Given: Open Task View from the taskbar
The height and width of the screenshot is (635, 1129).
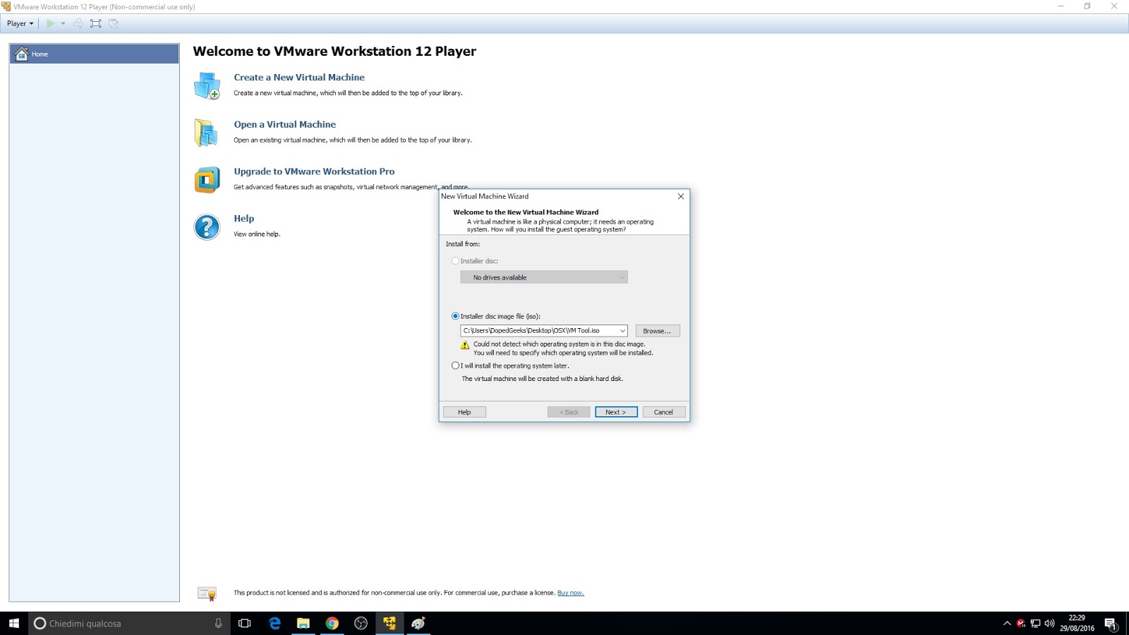Looking at the screenshot, I should point(245,623).
